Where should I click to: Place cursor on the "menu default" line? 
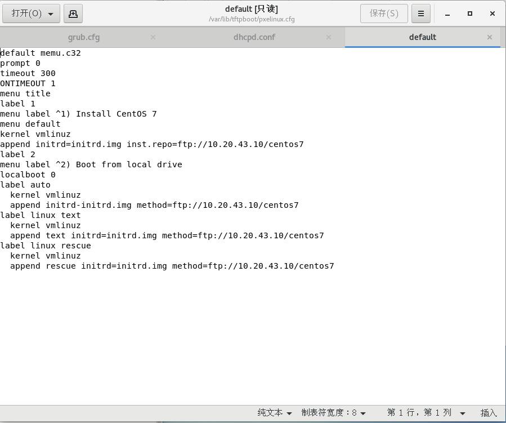[30, 124]
